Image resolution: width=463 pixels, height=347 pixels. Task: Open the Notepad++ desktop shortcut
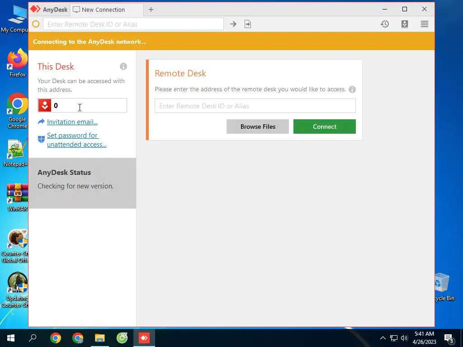click(x=16, y=153)
